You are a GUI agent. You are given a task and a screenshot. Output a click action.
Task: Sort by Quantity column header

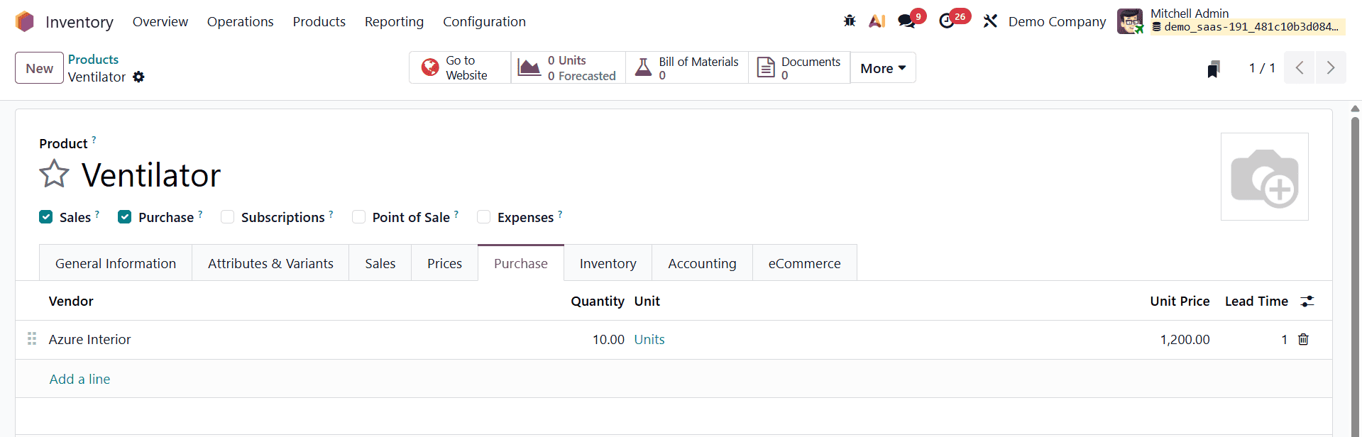[598, 302]
